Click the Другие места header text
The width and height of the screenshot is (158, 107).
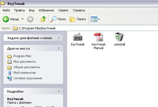[18, 49]
